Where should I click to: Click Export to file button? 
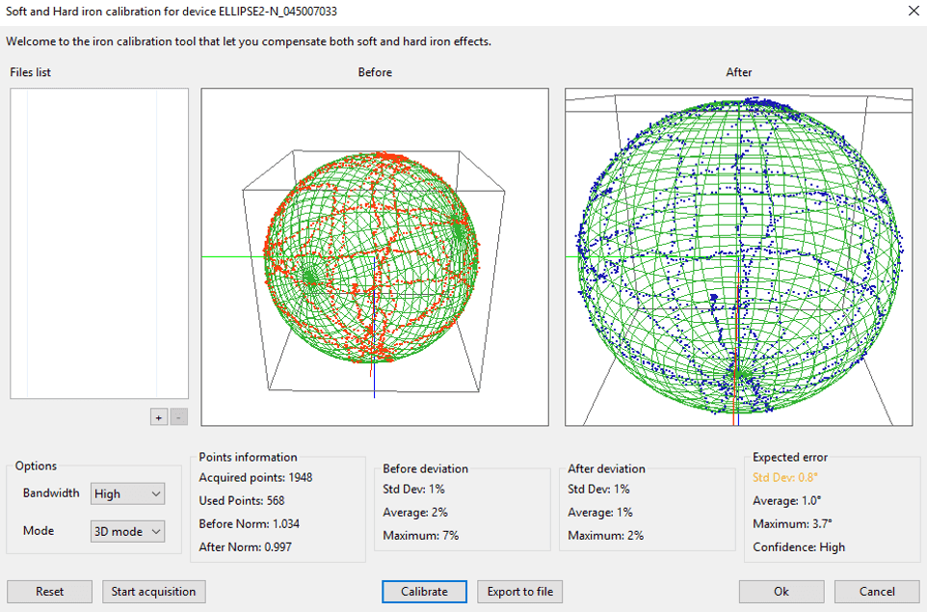[520, 592]
